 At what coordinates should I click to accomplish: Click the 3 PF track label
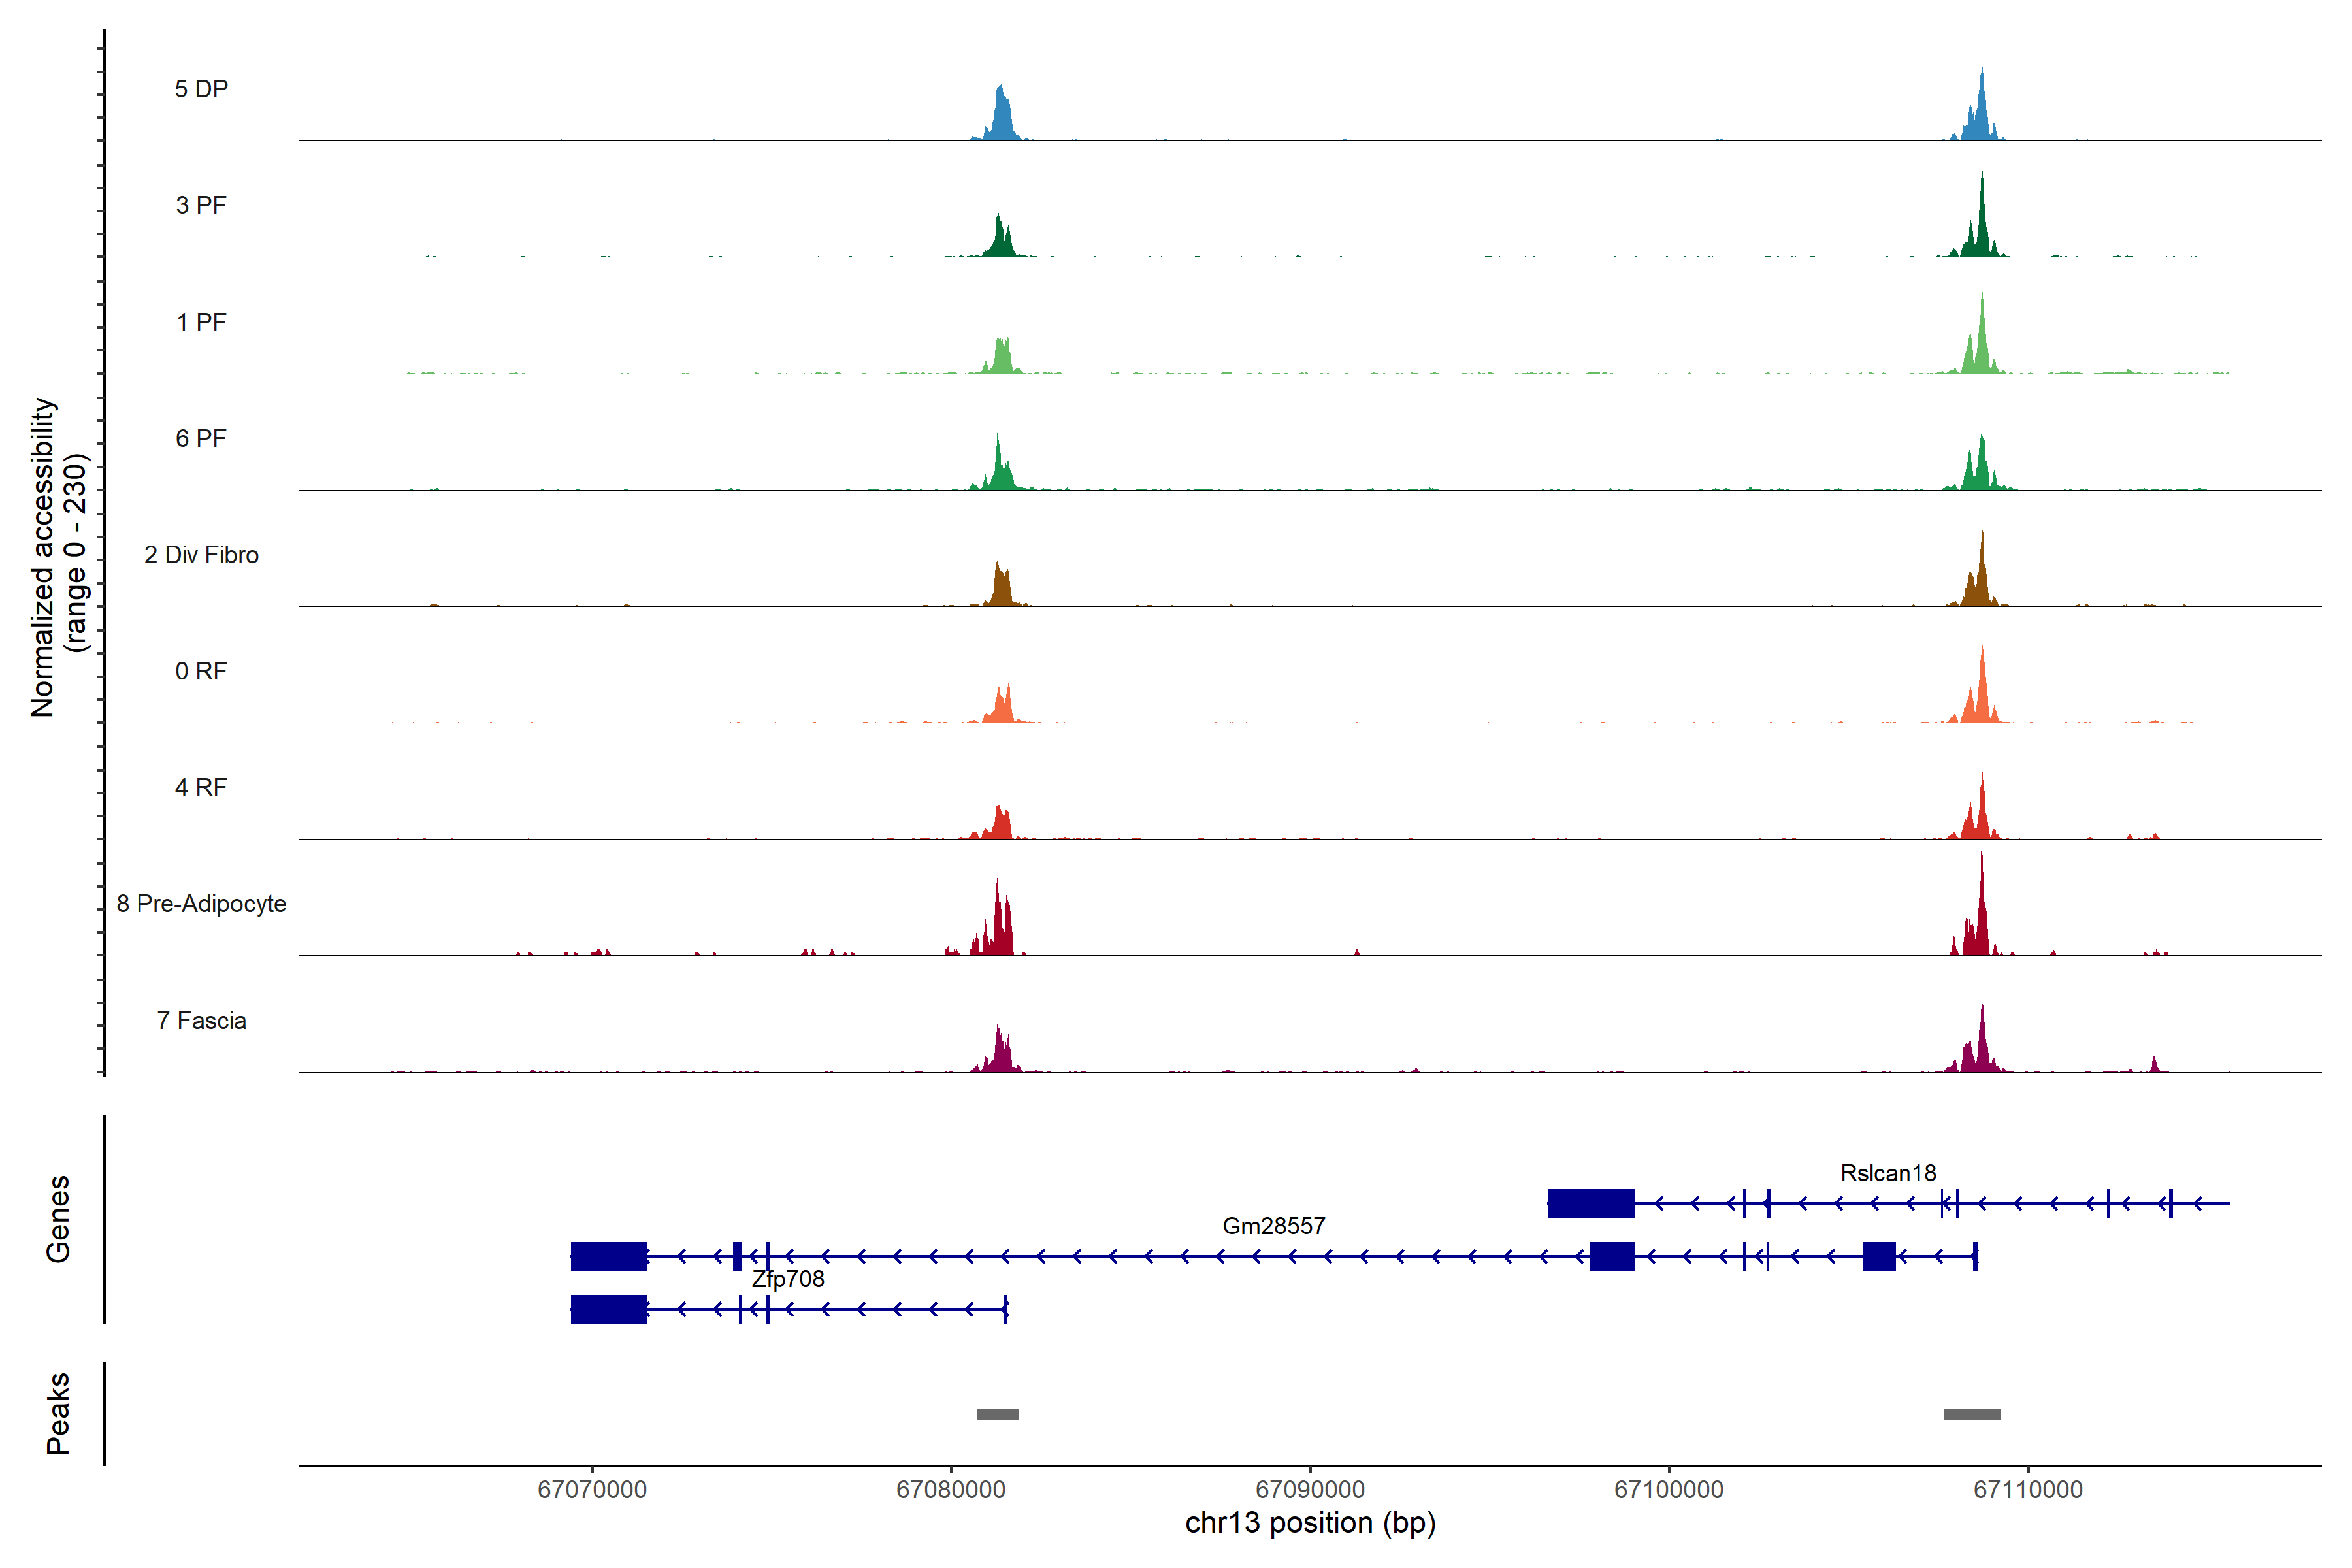pos(201,205)
